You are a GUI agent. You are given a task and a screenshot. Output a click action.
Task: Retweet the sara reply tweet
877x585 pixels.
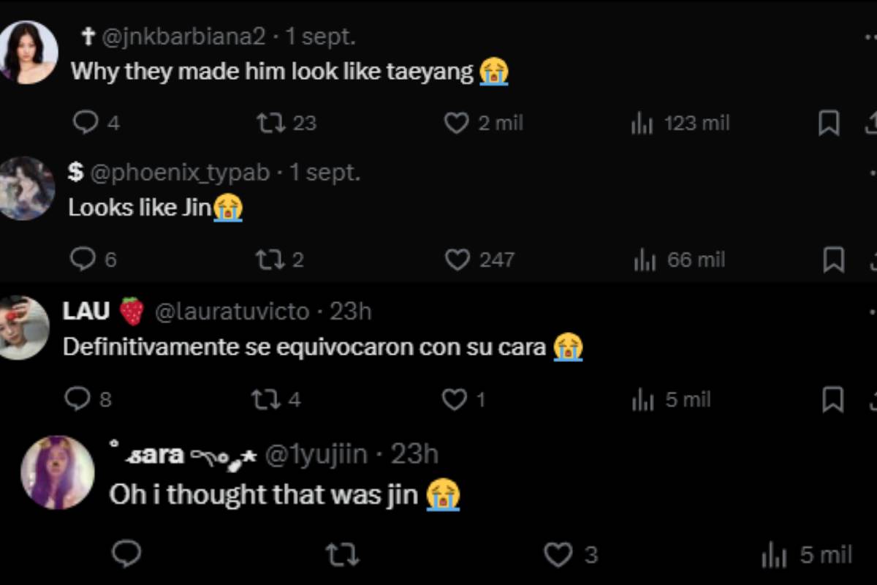(x=341, y=555)
